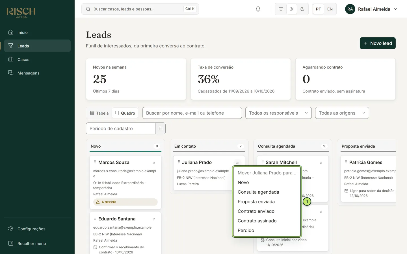
Task: Switch to system theme monitor icon
Action: pyautogui.click(x=281, y=9)
